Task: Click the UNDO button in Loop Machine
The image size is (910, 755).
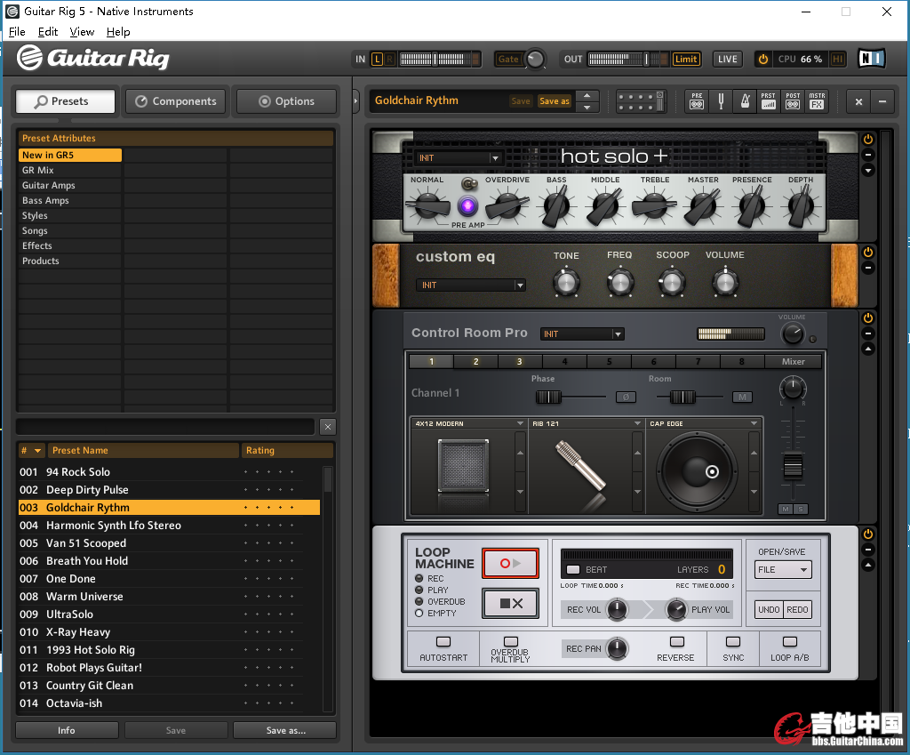Action: coord(768,610)
